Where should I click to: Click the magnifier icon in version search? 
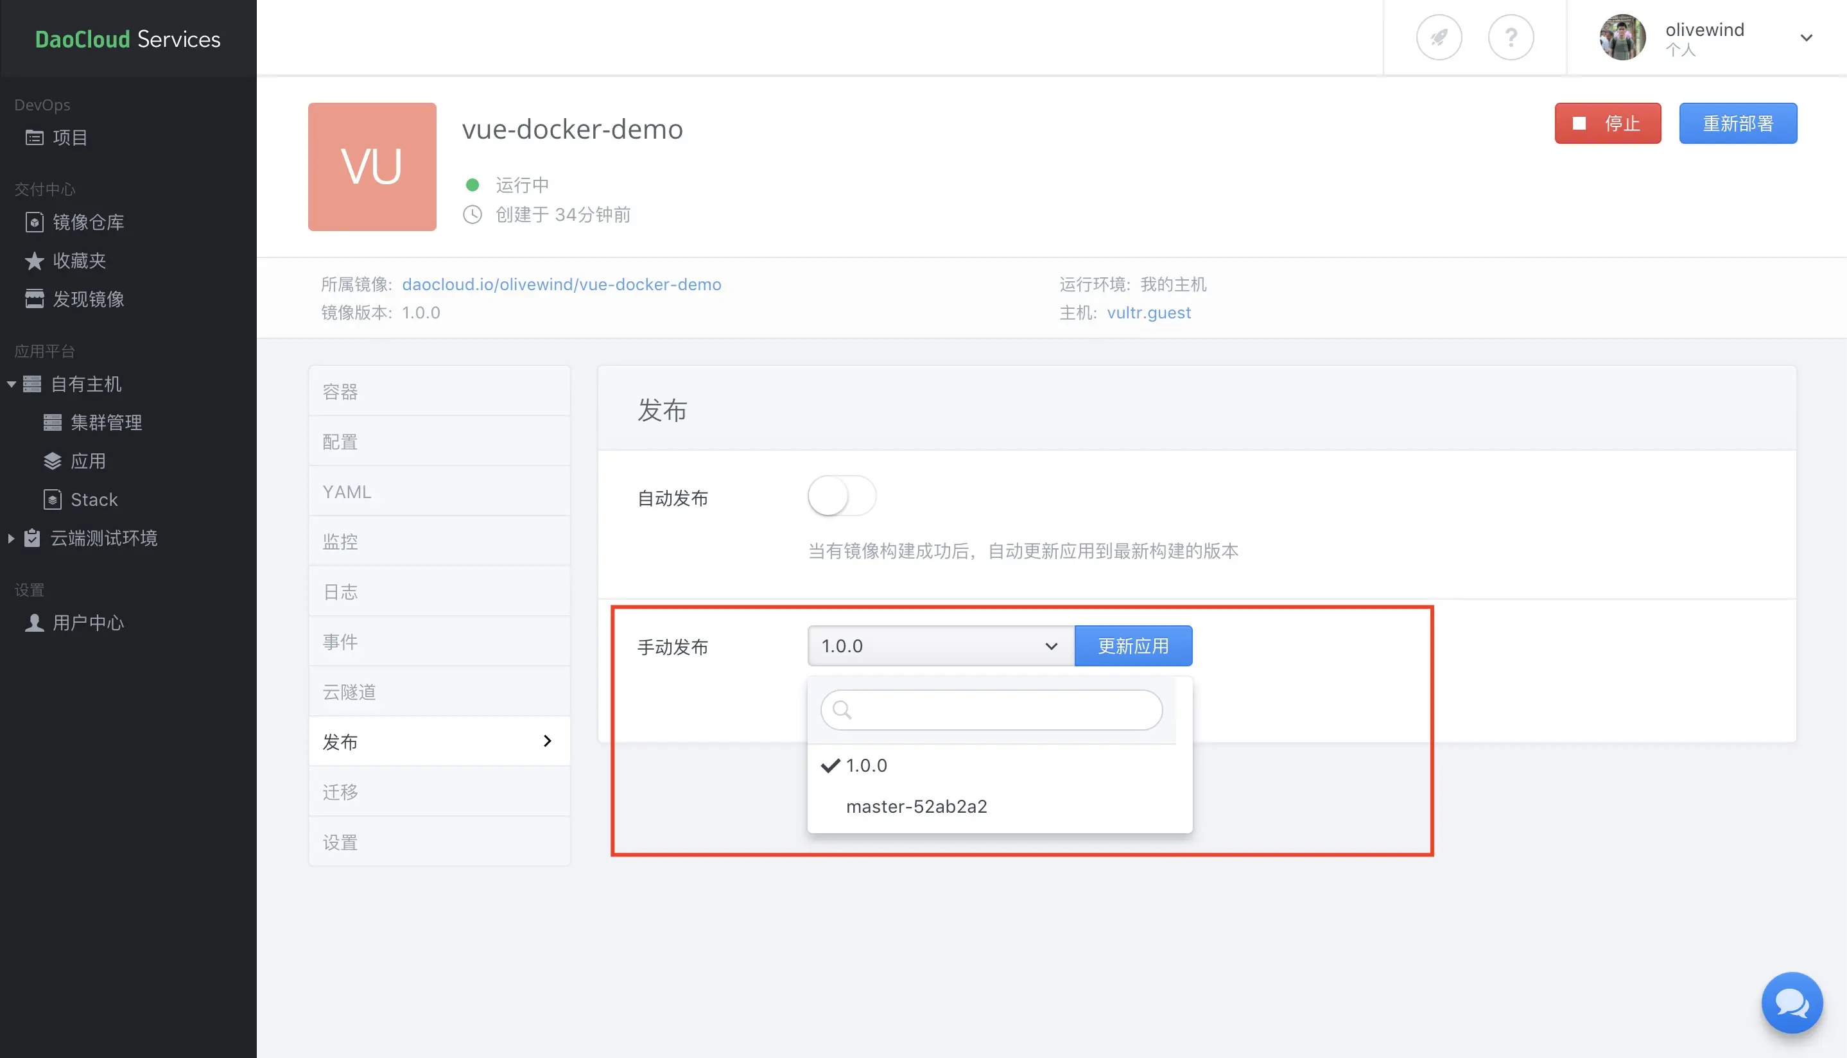[x=842, y=710]
